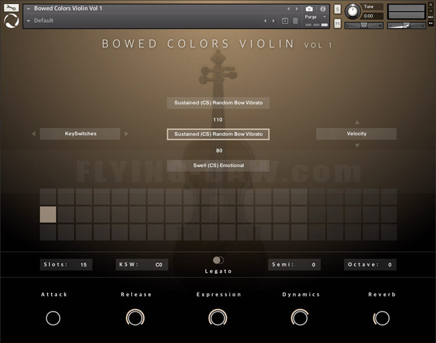
Task: Toggle the Legato switch
Action: click(x=218, y=260)
